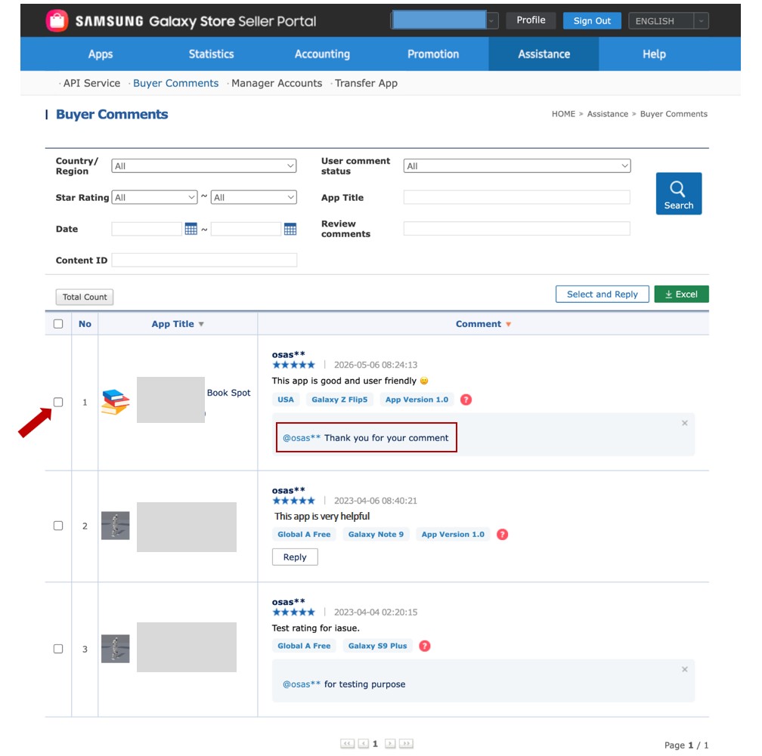
Task: Click the Galaxy Store logo icon
Action: click(57, 21)
